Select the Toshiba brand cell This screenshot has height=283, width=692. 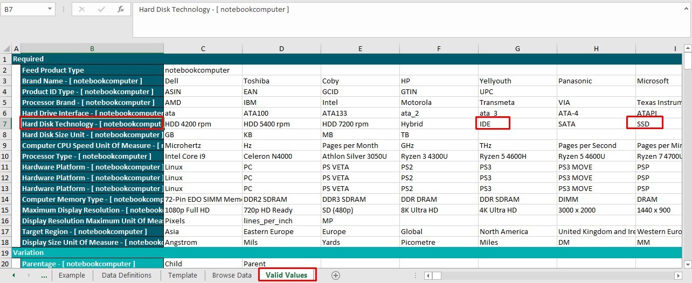click(281, 81)
